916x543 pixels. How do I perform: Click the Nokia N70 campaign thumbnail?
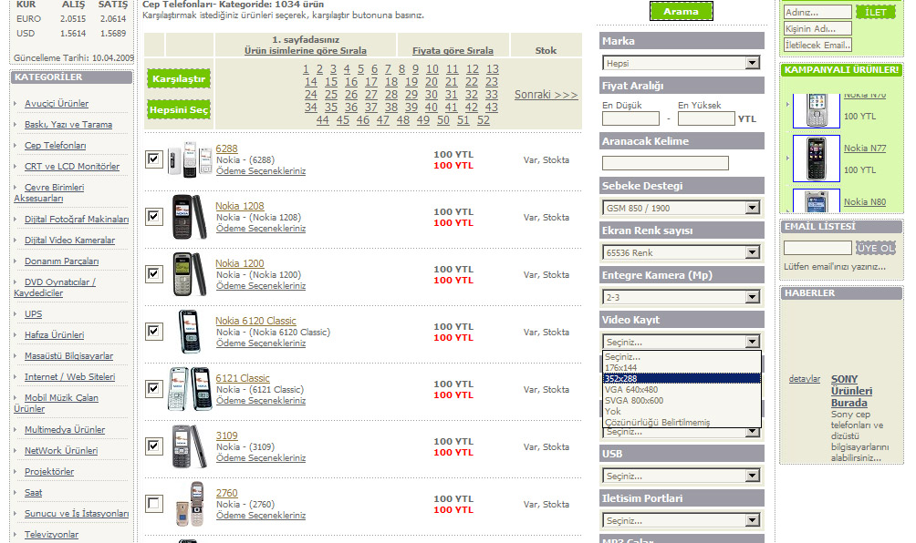coord(817,110)
